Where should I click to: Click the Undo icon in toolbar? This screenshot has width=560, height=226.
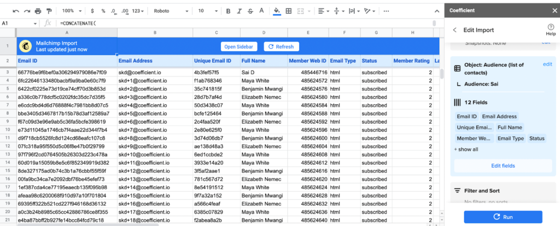coord(16,11)
